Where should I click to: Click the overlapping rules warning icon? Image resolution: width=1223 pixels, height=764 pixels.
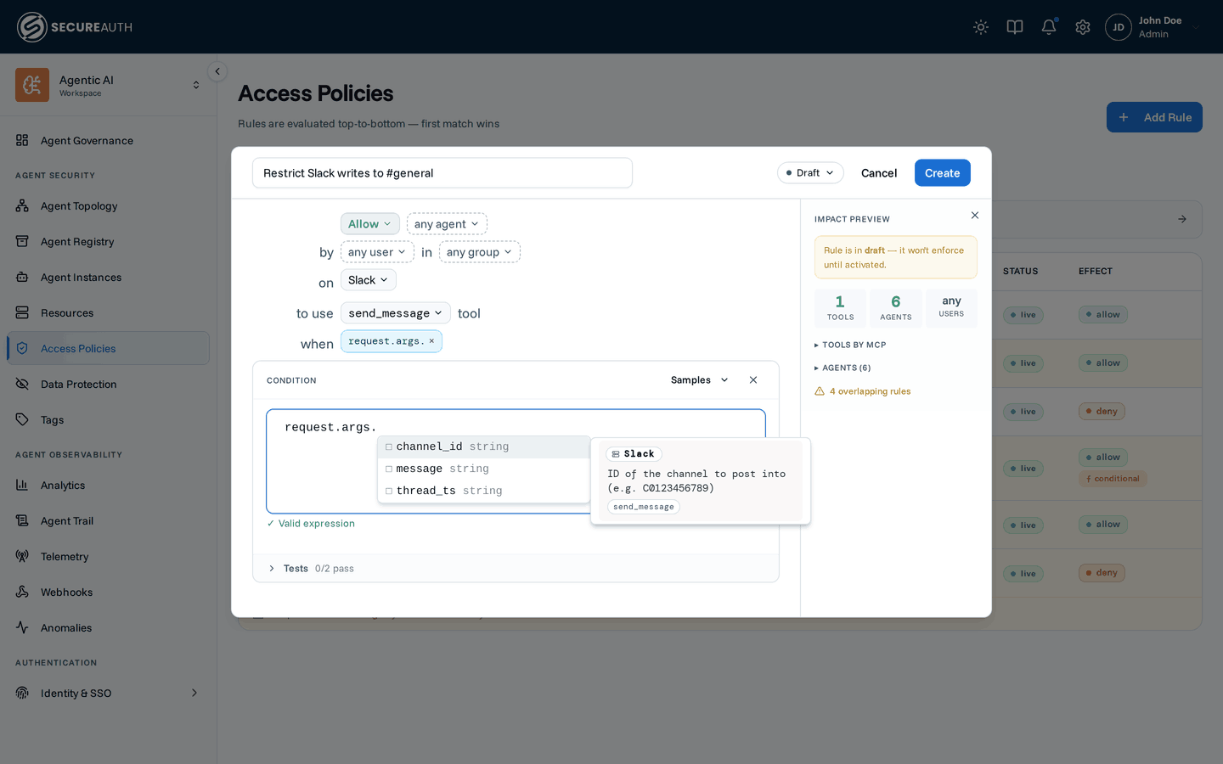click(x=820, y=391)
